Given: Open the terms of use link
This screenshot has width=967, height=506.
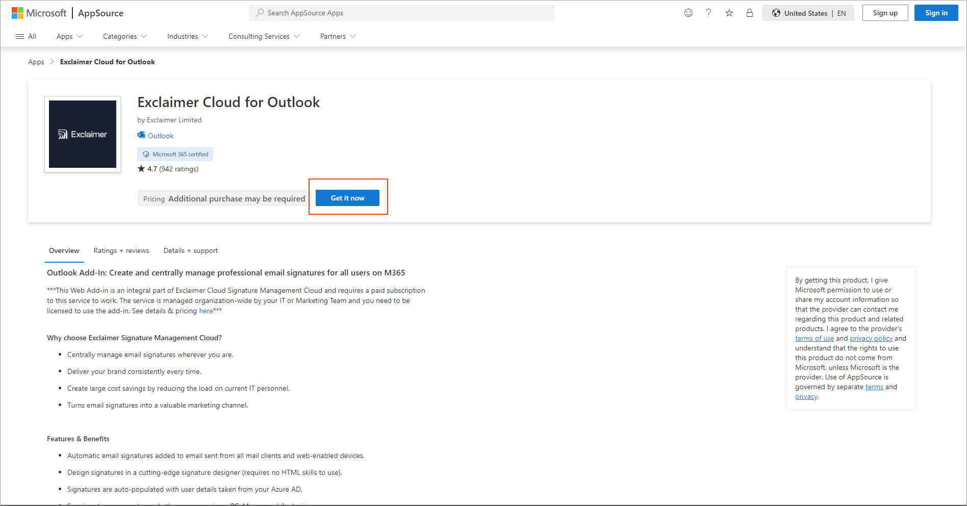Looking at the screenshot, I should coord(814,338).
